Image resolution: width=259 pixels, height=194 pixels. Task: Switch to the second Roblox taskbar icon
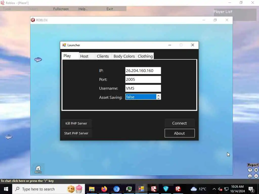click(x=178, y=189)
